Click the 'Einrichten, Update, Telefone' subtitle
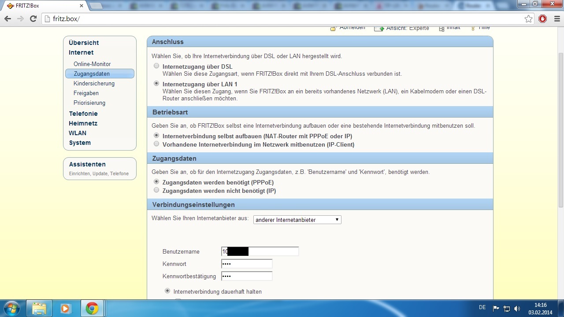 coord(99,173)
